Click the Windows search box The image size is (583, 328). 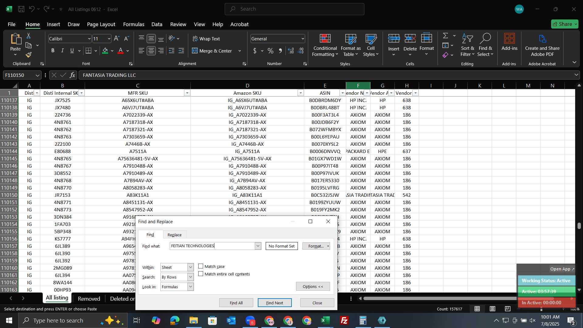click(73, 320)
